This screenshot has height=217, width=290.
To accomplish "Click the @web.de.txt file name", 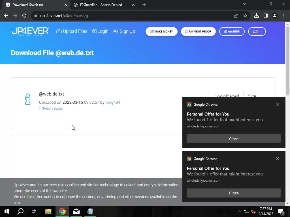I will 52,94.
